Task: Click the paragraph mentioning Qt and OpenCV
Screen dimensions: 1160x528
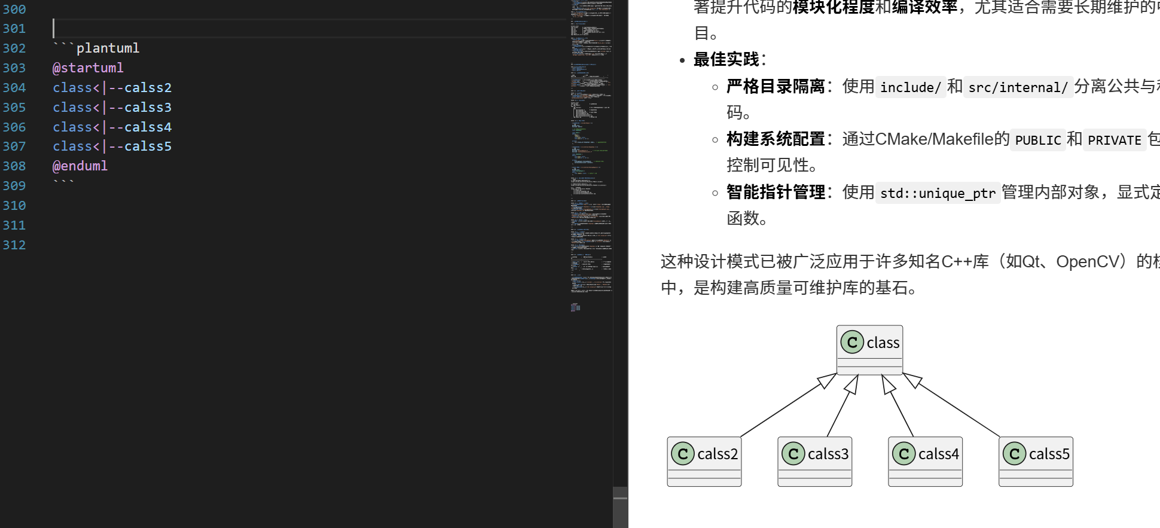Action: tap(910, 274)
